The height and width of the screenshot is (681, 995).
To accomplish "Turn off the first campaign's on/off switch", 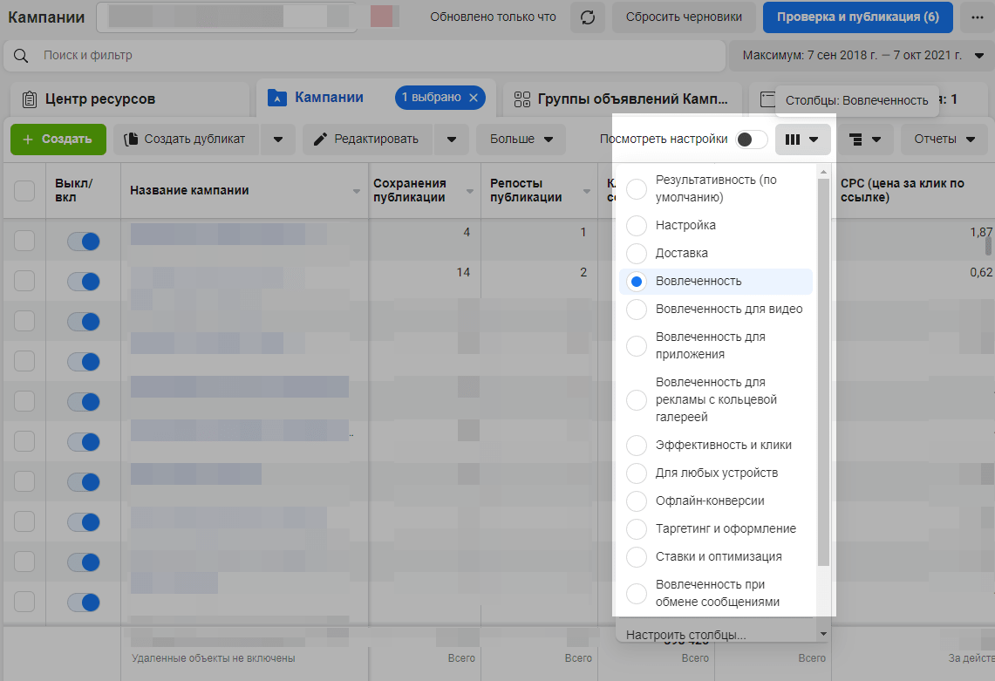I will (x=84, y=242).
